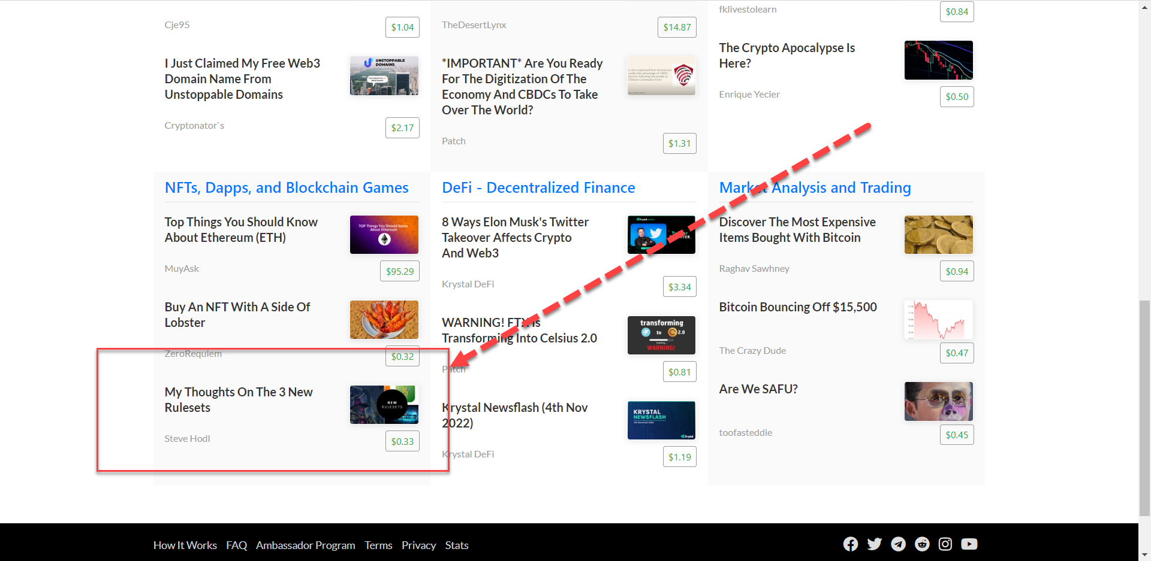Image resolution: width=1151 pixels, height=561 pixels.
Task: Click the $3.34 reward badge
Action: click(x=680, y=287)
